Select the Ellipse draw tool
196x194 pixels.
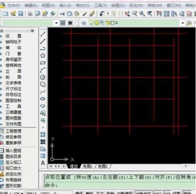tap(43, 99)
